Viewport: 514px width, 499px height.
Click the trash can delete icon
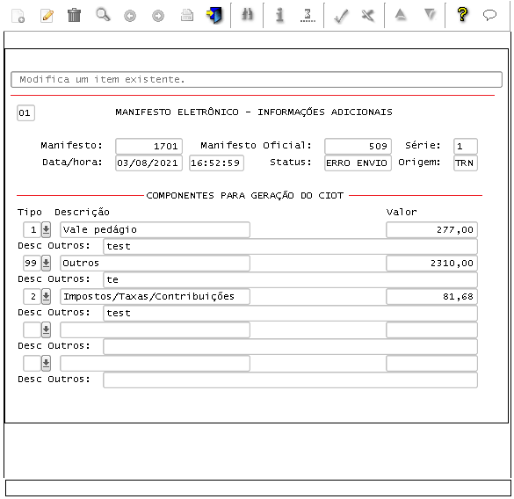tap(74, 16)
